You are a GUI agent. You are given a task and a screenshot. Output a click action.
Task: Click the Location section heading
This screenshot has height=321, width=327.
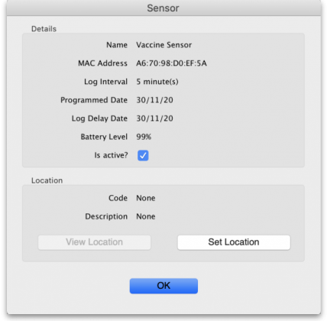pos(47,180)
